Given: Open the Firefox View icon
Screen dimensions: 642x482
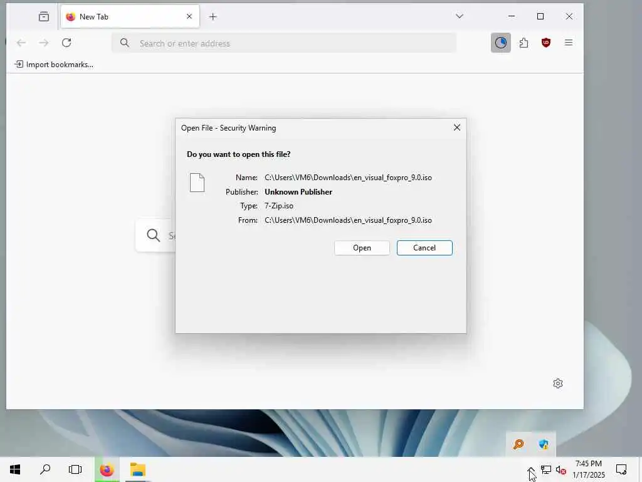Looking at the screenshot, I should tap(44, 16).
